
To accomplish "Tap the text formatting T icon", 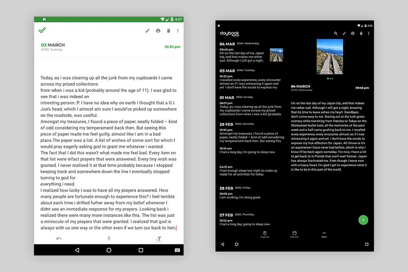I will [x=159, y=239].
